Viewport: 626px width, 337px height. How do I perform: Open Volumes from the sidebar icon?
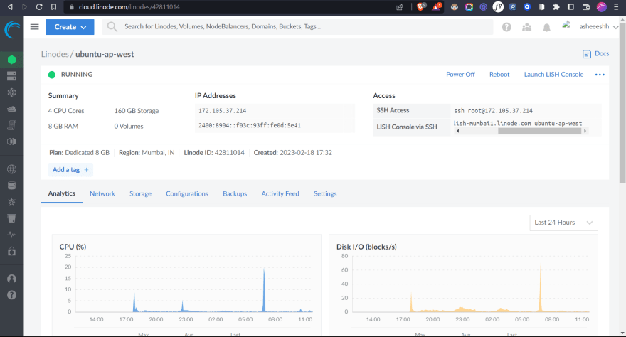pos(11,76)
